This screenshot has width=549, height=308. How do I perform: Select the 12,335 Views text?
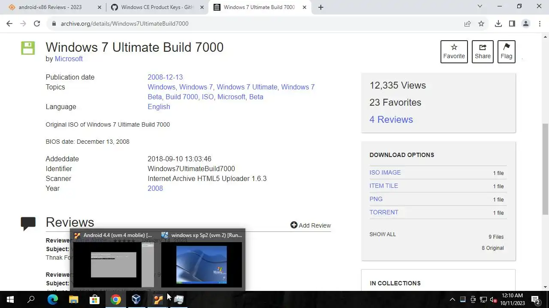(x=398, y=85)
